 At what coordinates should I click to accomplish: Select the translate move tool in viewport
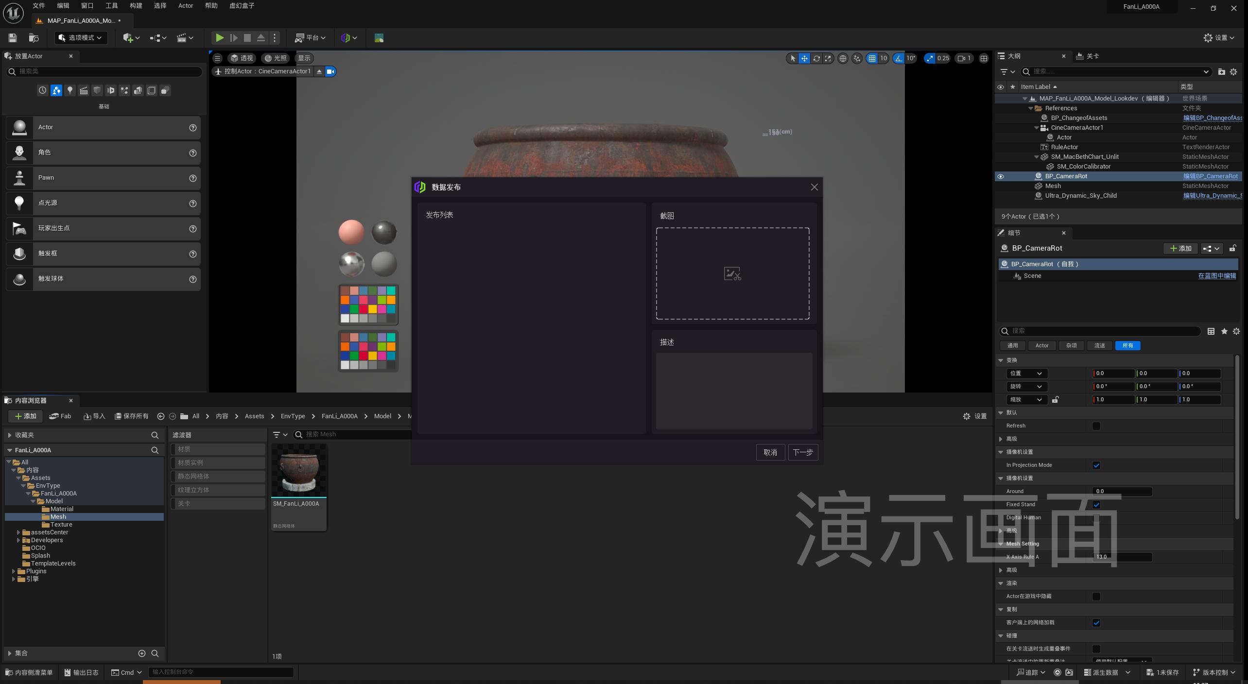click(804, 58)
